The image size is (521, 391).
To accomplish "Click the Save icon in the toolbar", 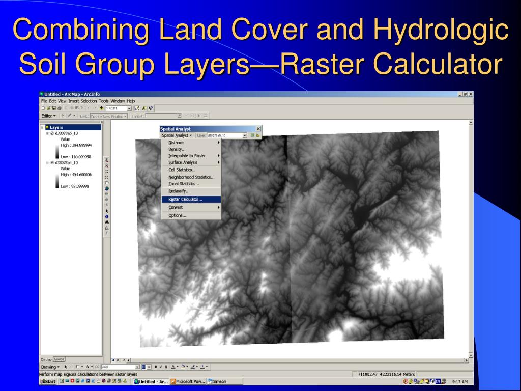I will pyautogui.click(x=54, y=108).
